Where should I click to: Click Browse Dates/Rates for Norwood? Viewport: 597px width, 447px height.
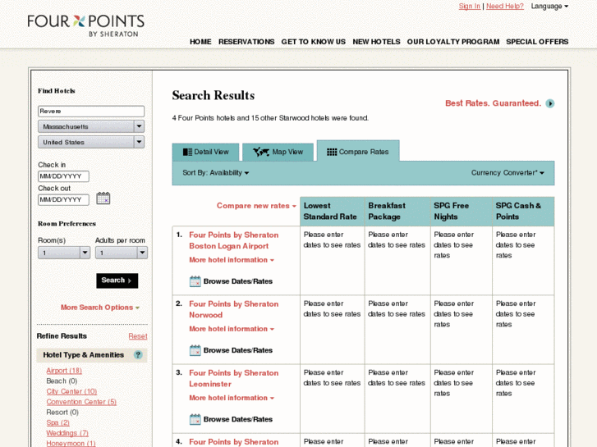[x=238, y=350]
